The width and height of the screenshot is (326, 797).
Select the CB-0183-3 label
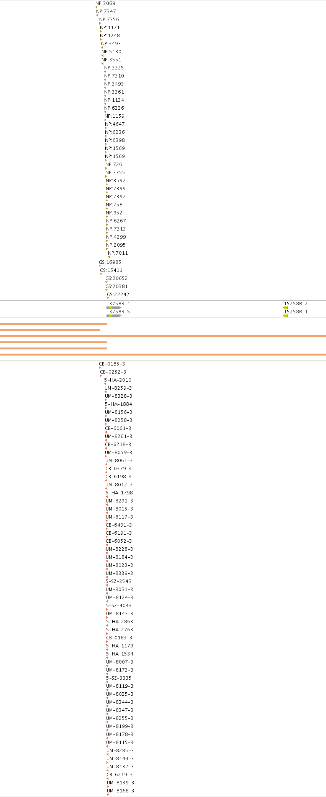tap(119, 638)
